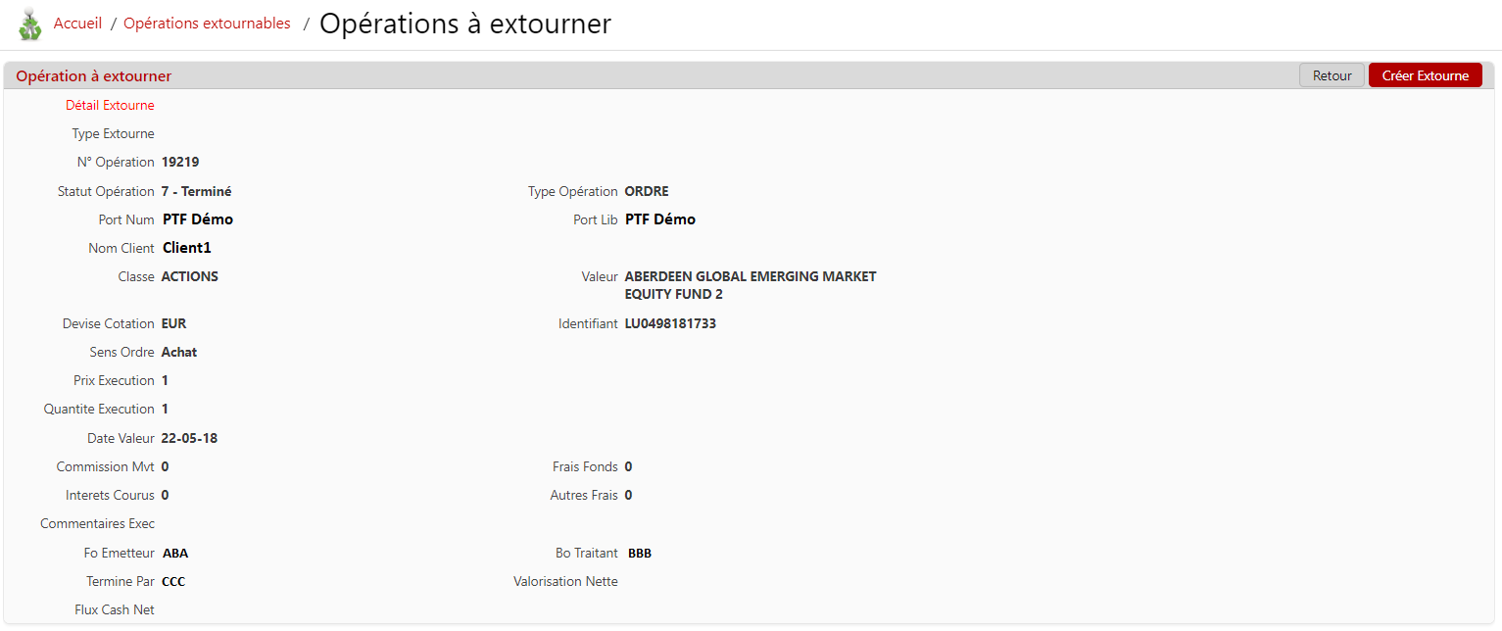Select the Client1 client name value

[187, 248]
